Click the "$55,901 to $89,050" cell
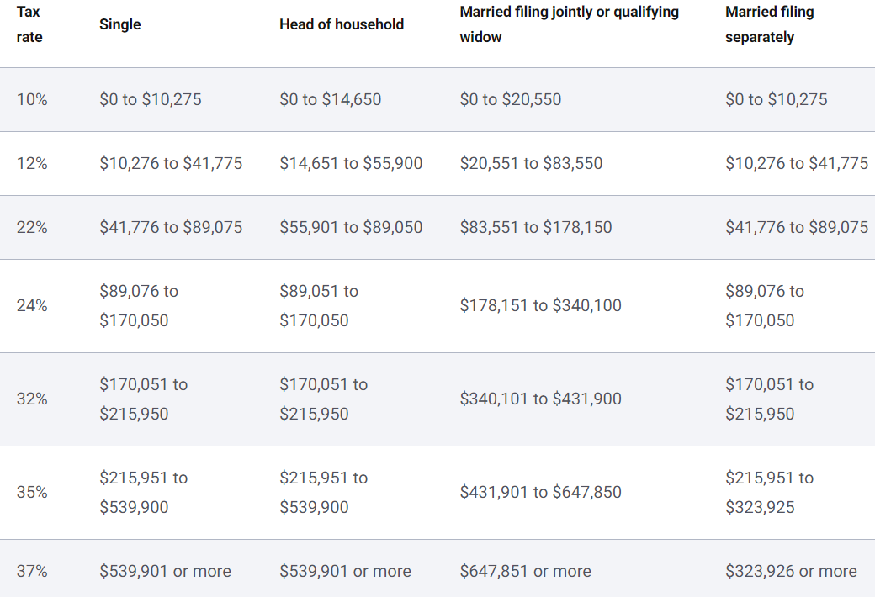 tap(351, 227)
